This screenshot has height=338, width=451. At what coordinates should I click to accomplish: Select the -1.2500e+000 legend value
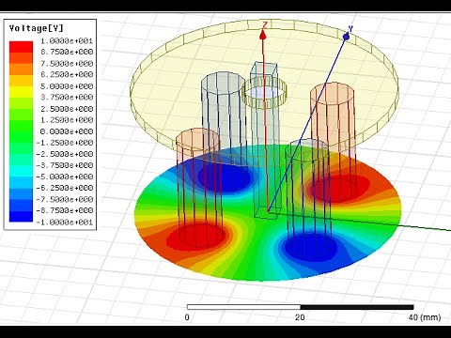[65, 143]
